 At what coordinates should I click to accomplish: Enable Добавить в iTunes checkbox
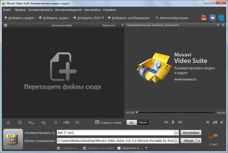coord(84,148)
